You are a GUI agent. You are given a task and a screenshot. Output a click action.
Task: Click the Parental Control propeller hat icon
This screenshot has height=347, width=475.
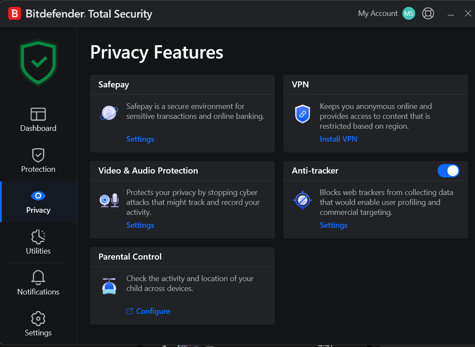109,286
